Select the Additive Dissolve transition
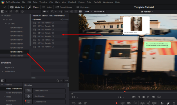The height and width of the screenshot is (105, 177). tap(45, 91)
